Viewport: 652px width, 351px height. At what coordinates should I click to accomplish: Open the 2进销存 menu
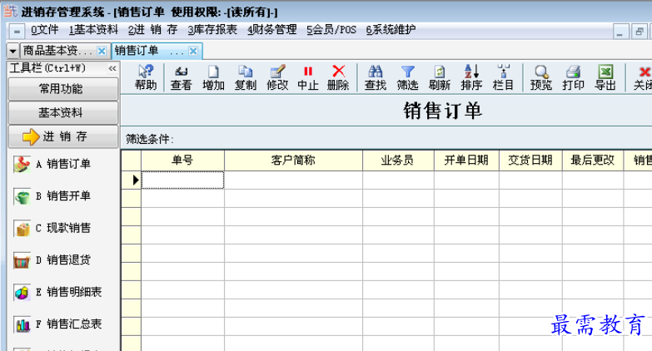click(152, 30)
